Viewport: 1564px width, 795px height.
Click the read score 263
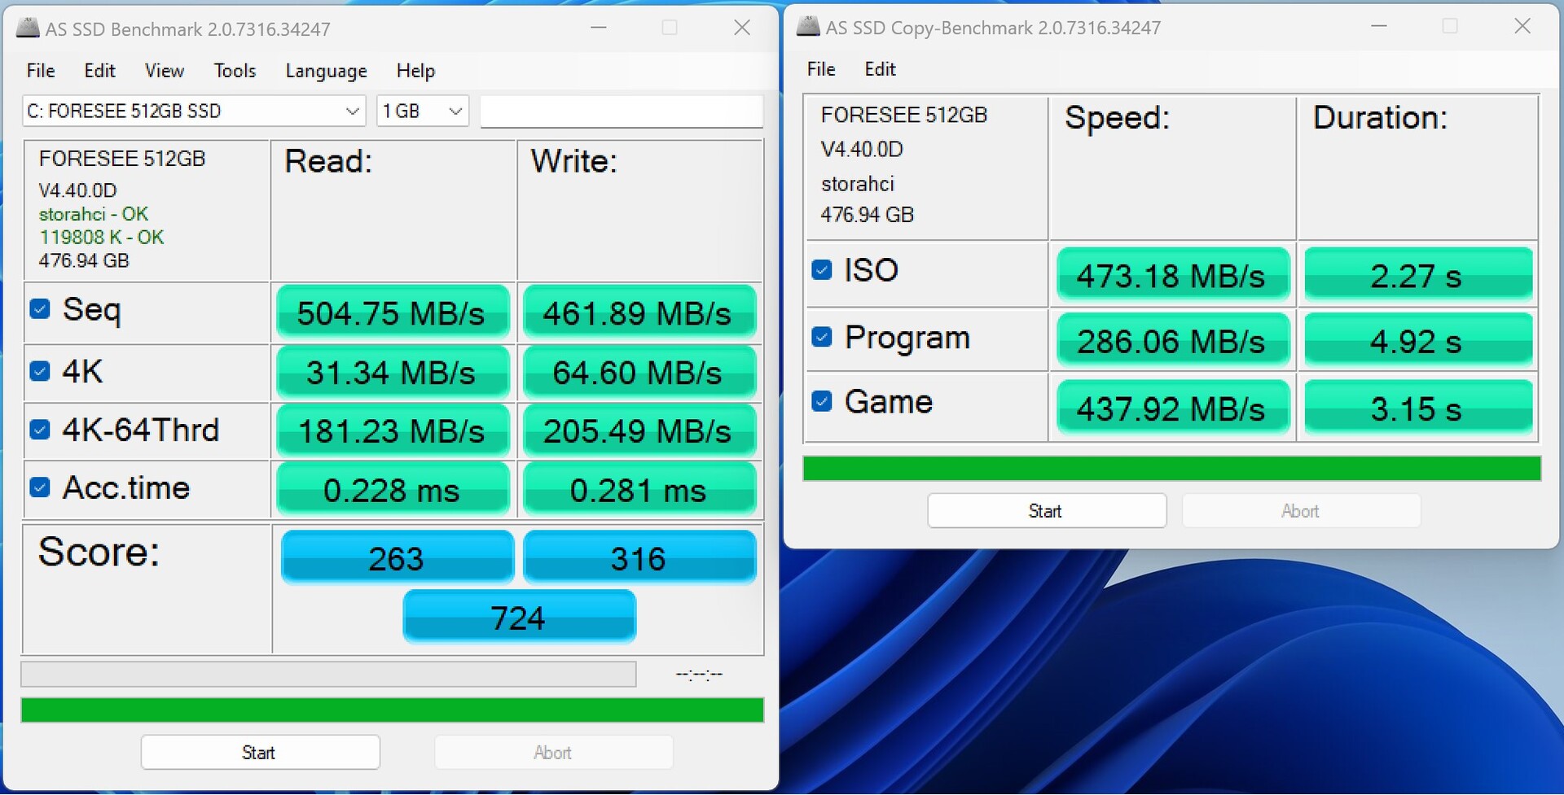(397, 557)
